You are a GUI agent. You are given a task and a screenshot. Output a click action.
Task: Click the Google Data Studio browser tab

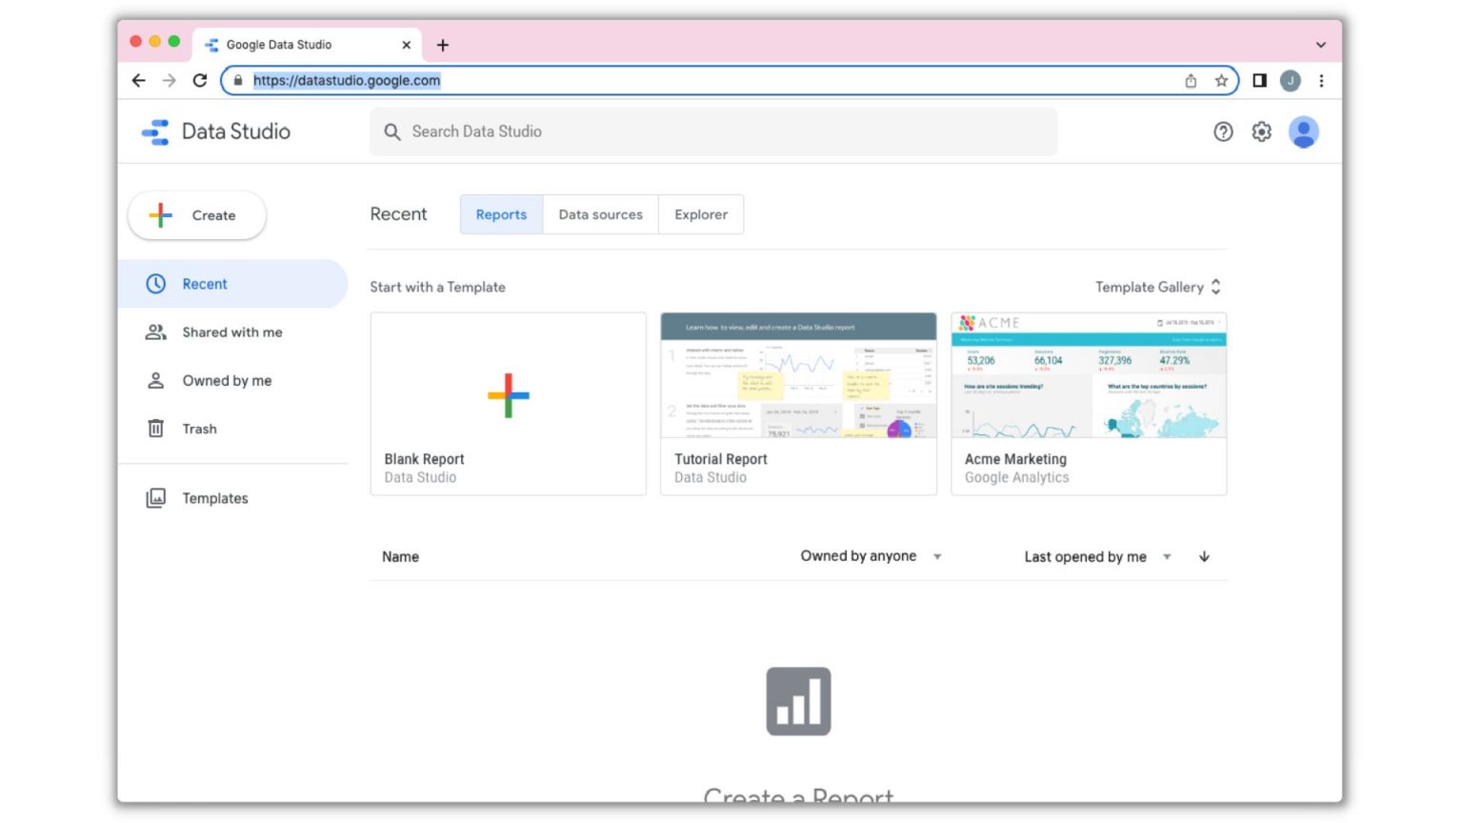(x=307, y=45)
